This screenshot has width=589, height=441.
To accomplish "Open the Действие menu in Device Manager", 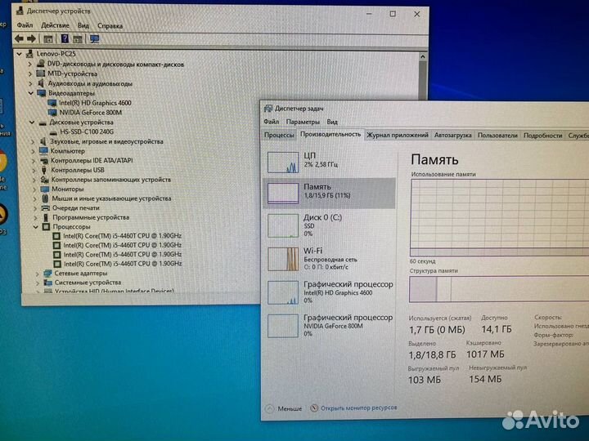I will tap(55, 25).
